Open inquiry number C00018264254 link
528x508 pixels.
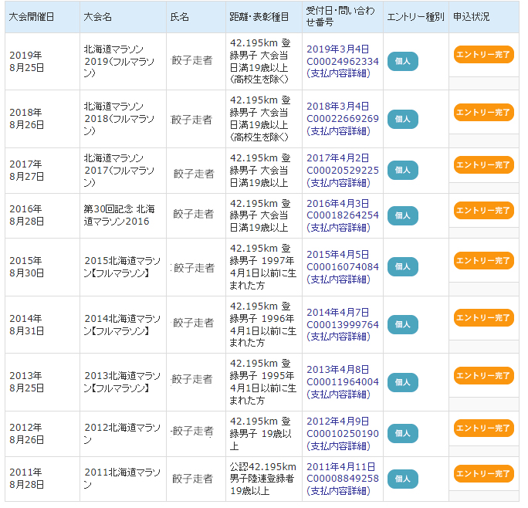pyautogui.click(x=343, y=215)
